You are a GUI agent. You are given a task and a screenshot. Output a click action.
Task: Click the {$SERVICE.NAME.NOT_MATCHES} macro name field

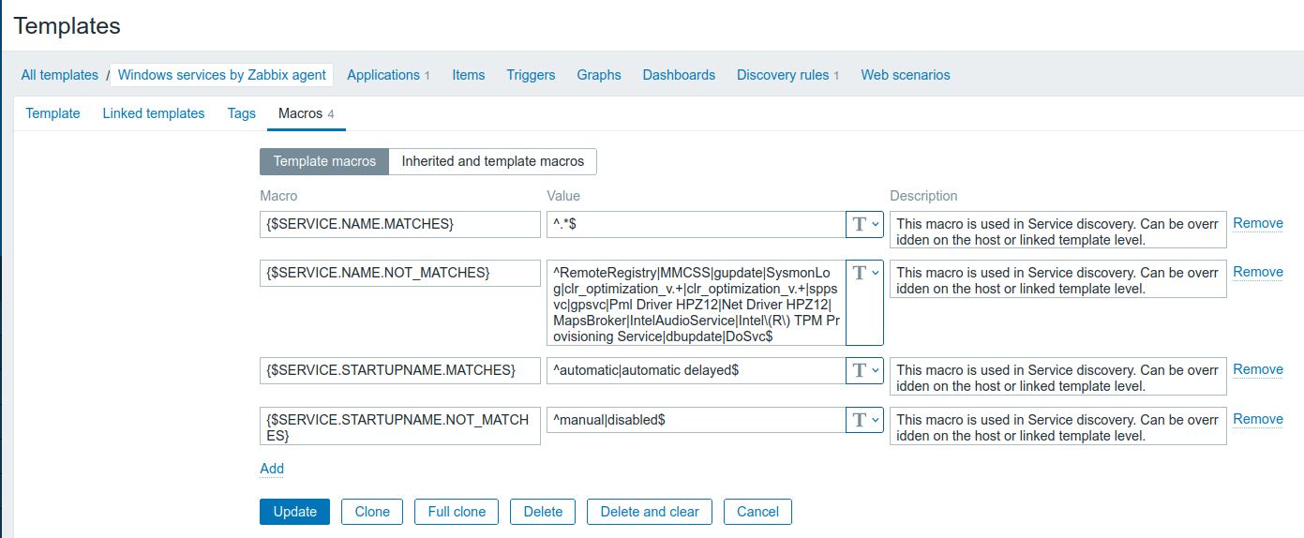[x=400, y=273]
